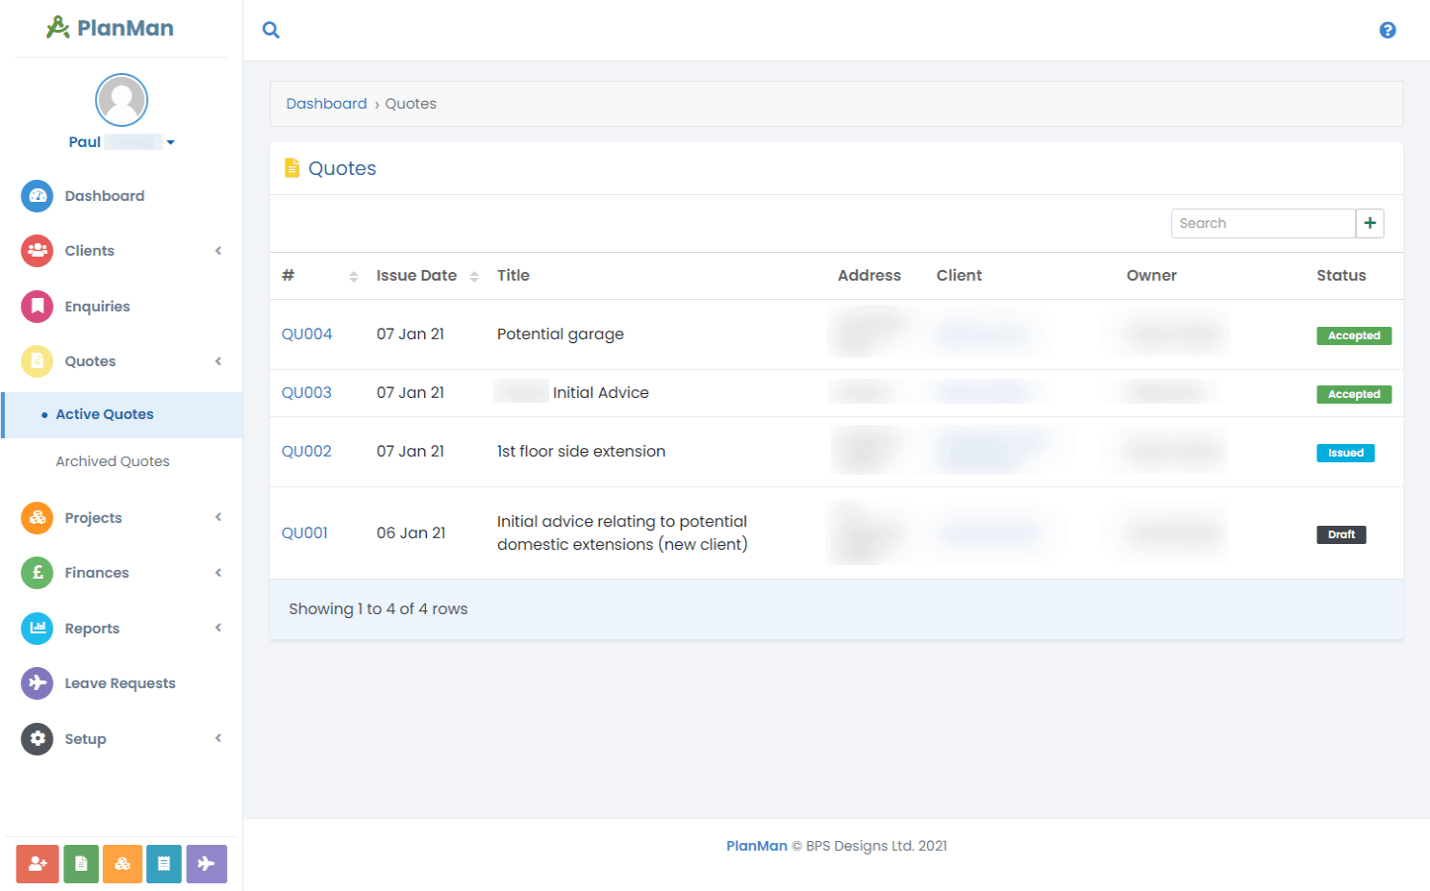
Task: Expand the Clients menu chevron
Action: coord(218,251)
